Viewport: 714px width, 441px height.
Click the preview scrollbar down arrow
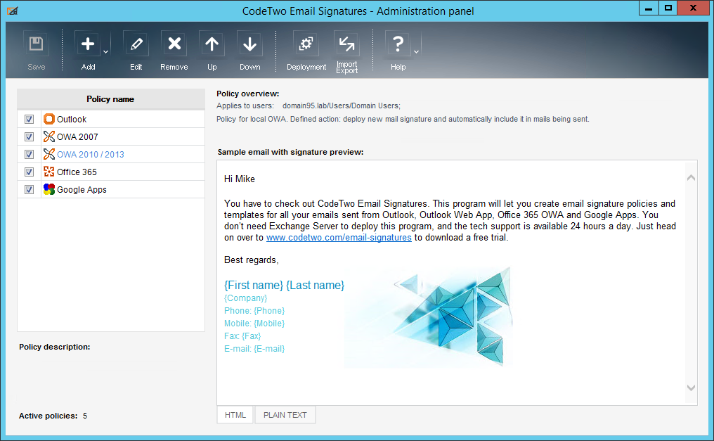tap(691, 388)
